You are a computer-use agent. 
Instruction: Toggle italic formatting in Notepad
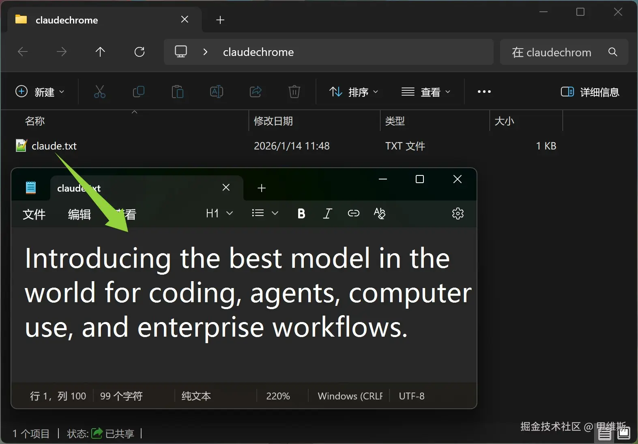[x=327, y=213]
